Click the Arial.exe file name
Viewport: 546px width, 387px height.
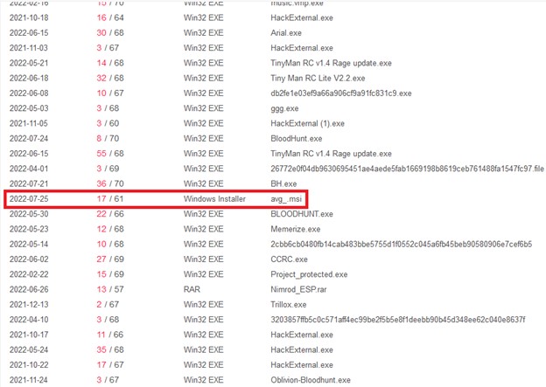[x=286, y=31]
